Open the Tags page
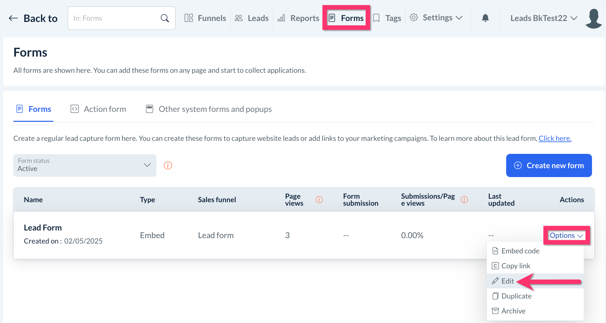Viewport: 606px width, 323px height. coord(387,18)
